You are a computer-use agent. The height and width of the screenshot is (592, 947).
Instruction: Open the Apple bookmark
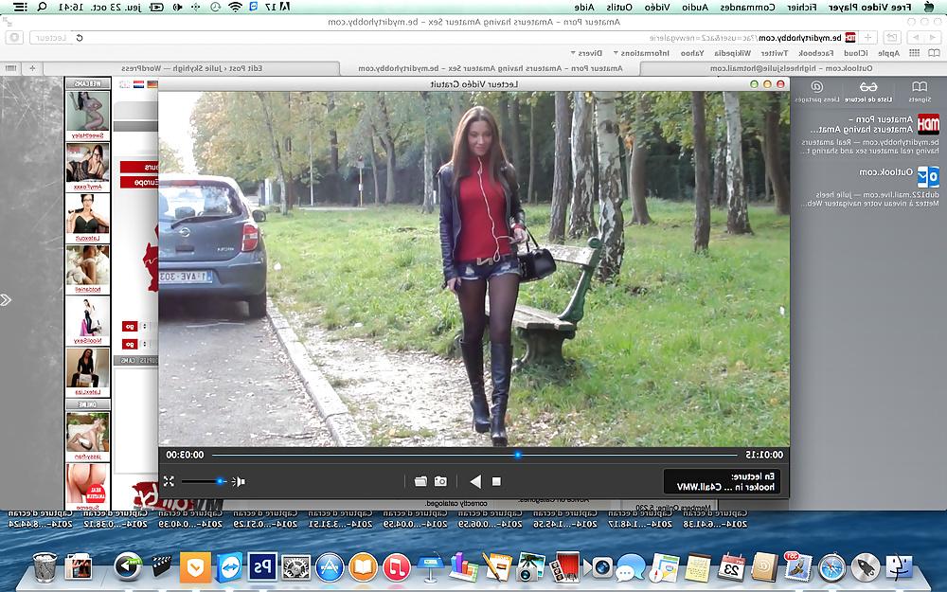coord(888,53)
